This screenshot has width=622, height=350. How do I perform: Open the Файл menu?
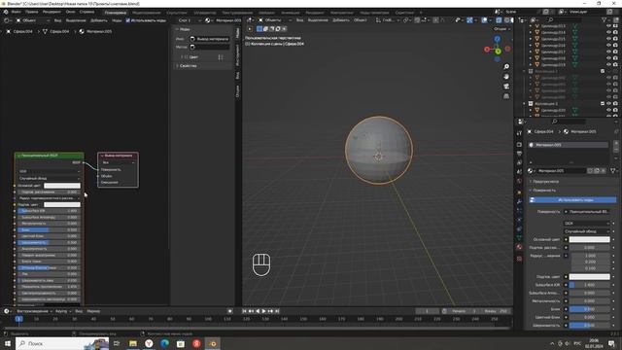16,12
